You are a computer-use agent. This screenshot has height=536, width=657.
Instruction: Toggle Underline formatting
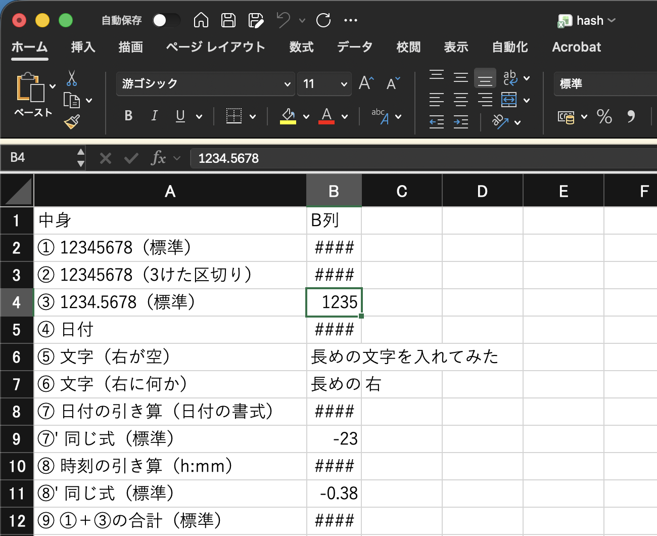click(180, 116)
